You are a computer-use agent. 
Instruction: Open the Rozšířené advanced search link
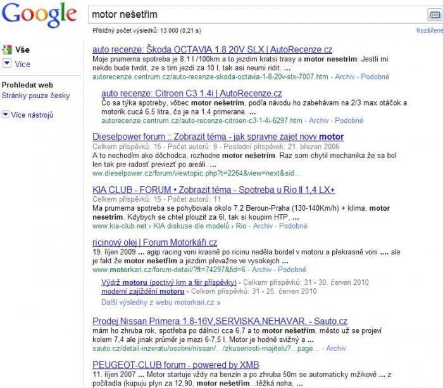pos(429,30)
